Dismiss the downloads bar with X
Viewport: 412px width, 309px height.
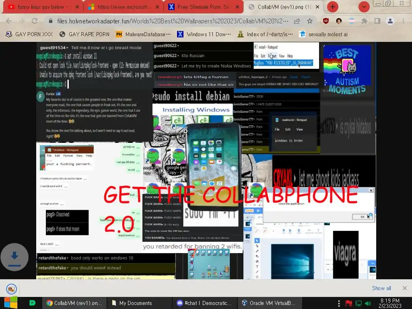(x=405, y=288)
